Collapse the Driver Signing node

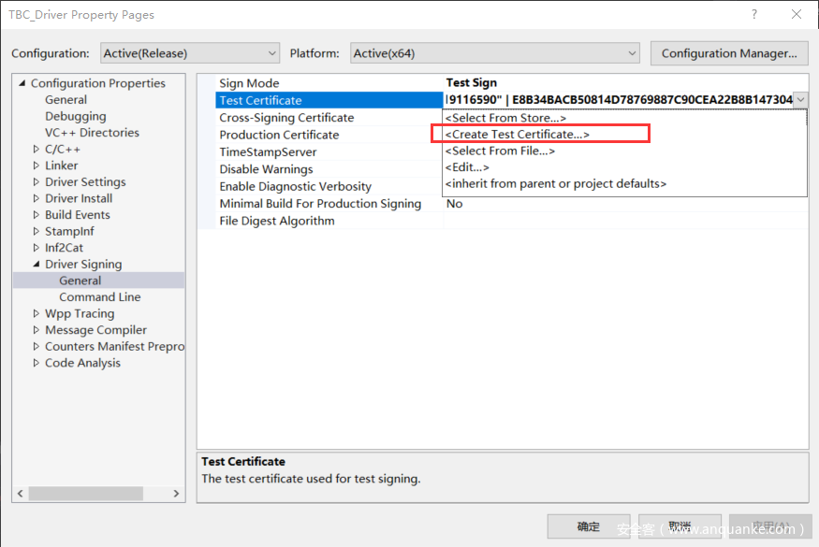tap(37, 265)
